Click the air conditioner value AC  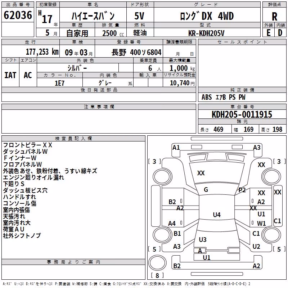point(28,75)
